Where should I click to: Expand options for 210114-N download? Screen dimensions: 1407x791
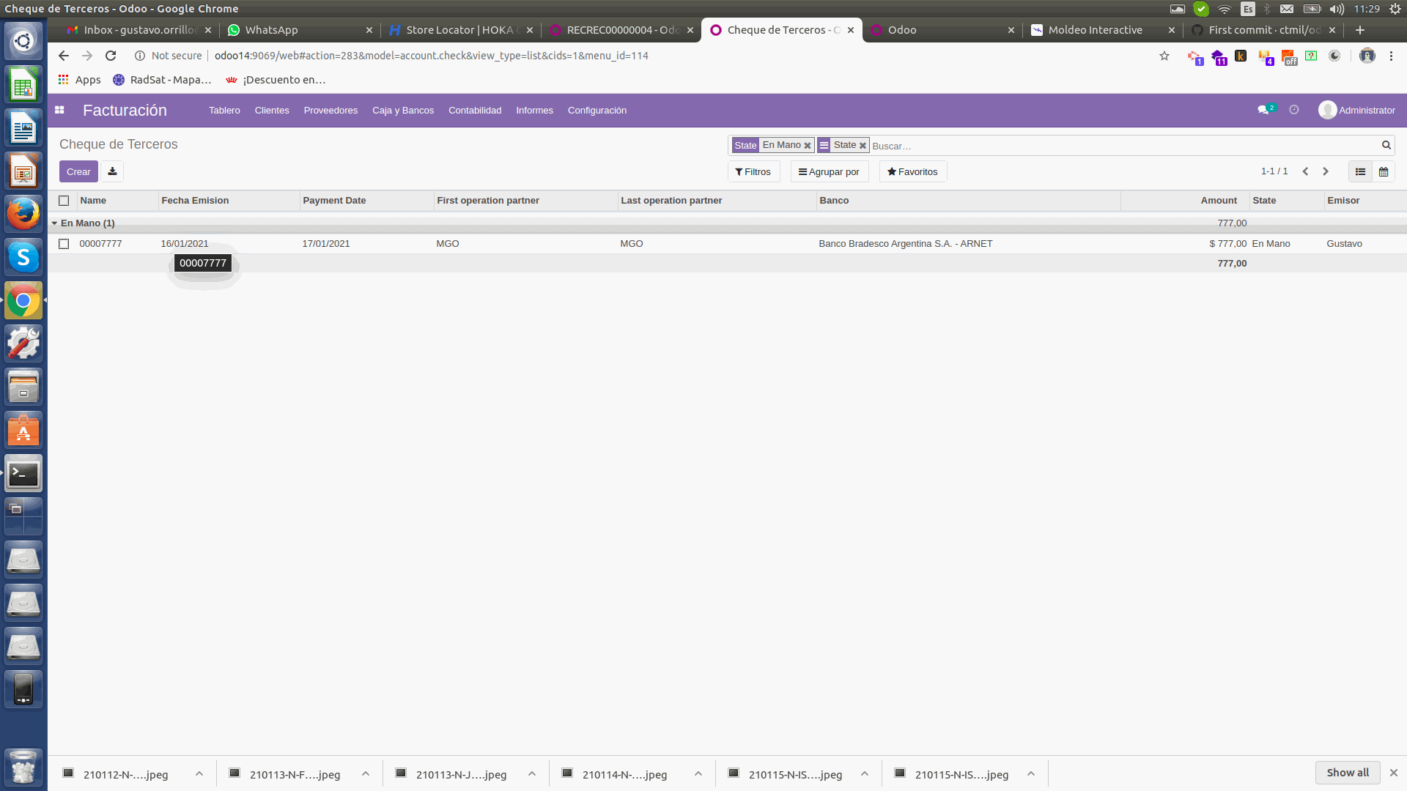coord(698,773)
